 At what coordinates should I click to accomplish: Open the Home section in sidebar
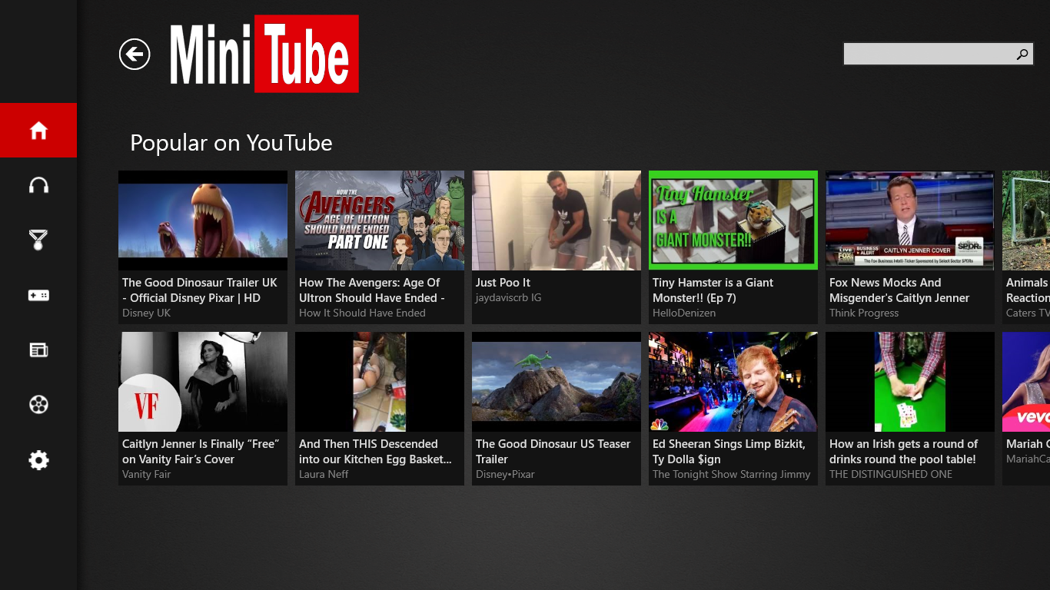pyautogui.click(x=38, y=131)
